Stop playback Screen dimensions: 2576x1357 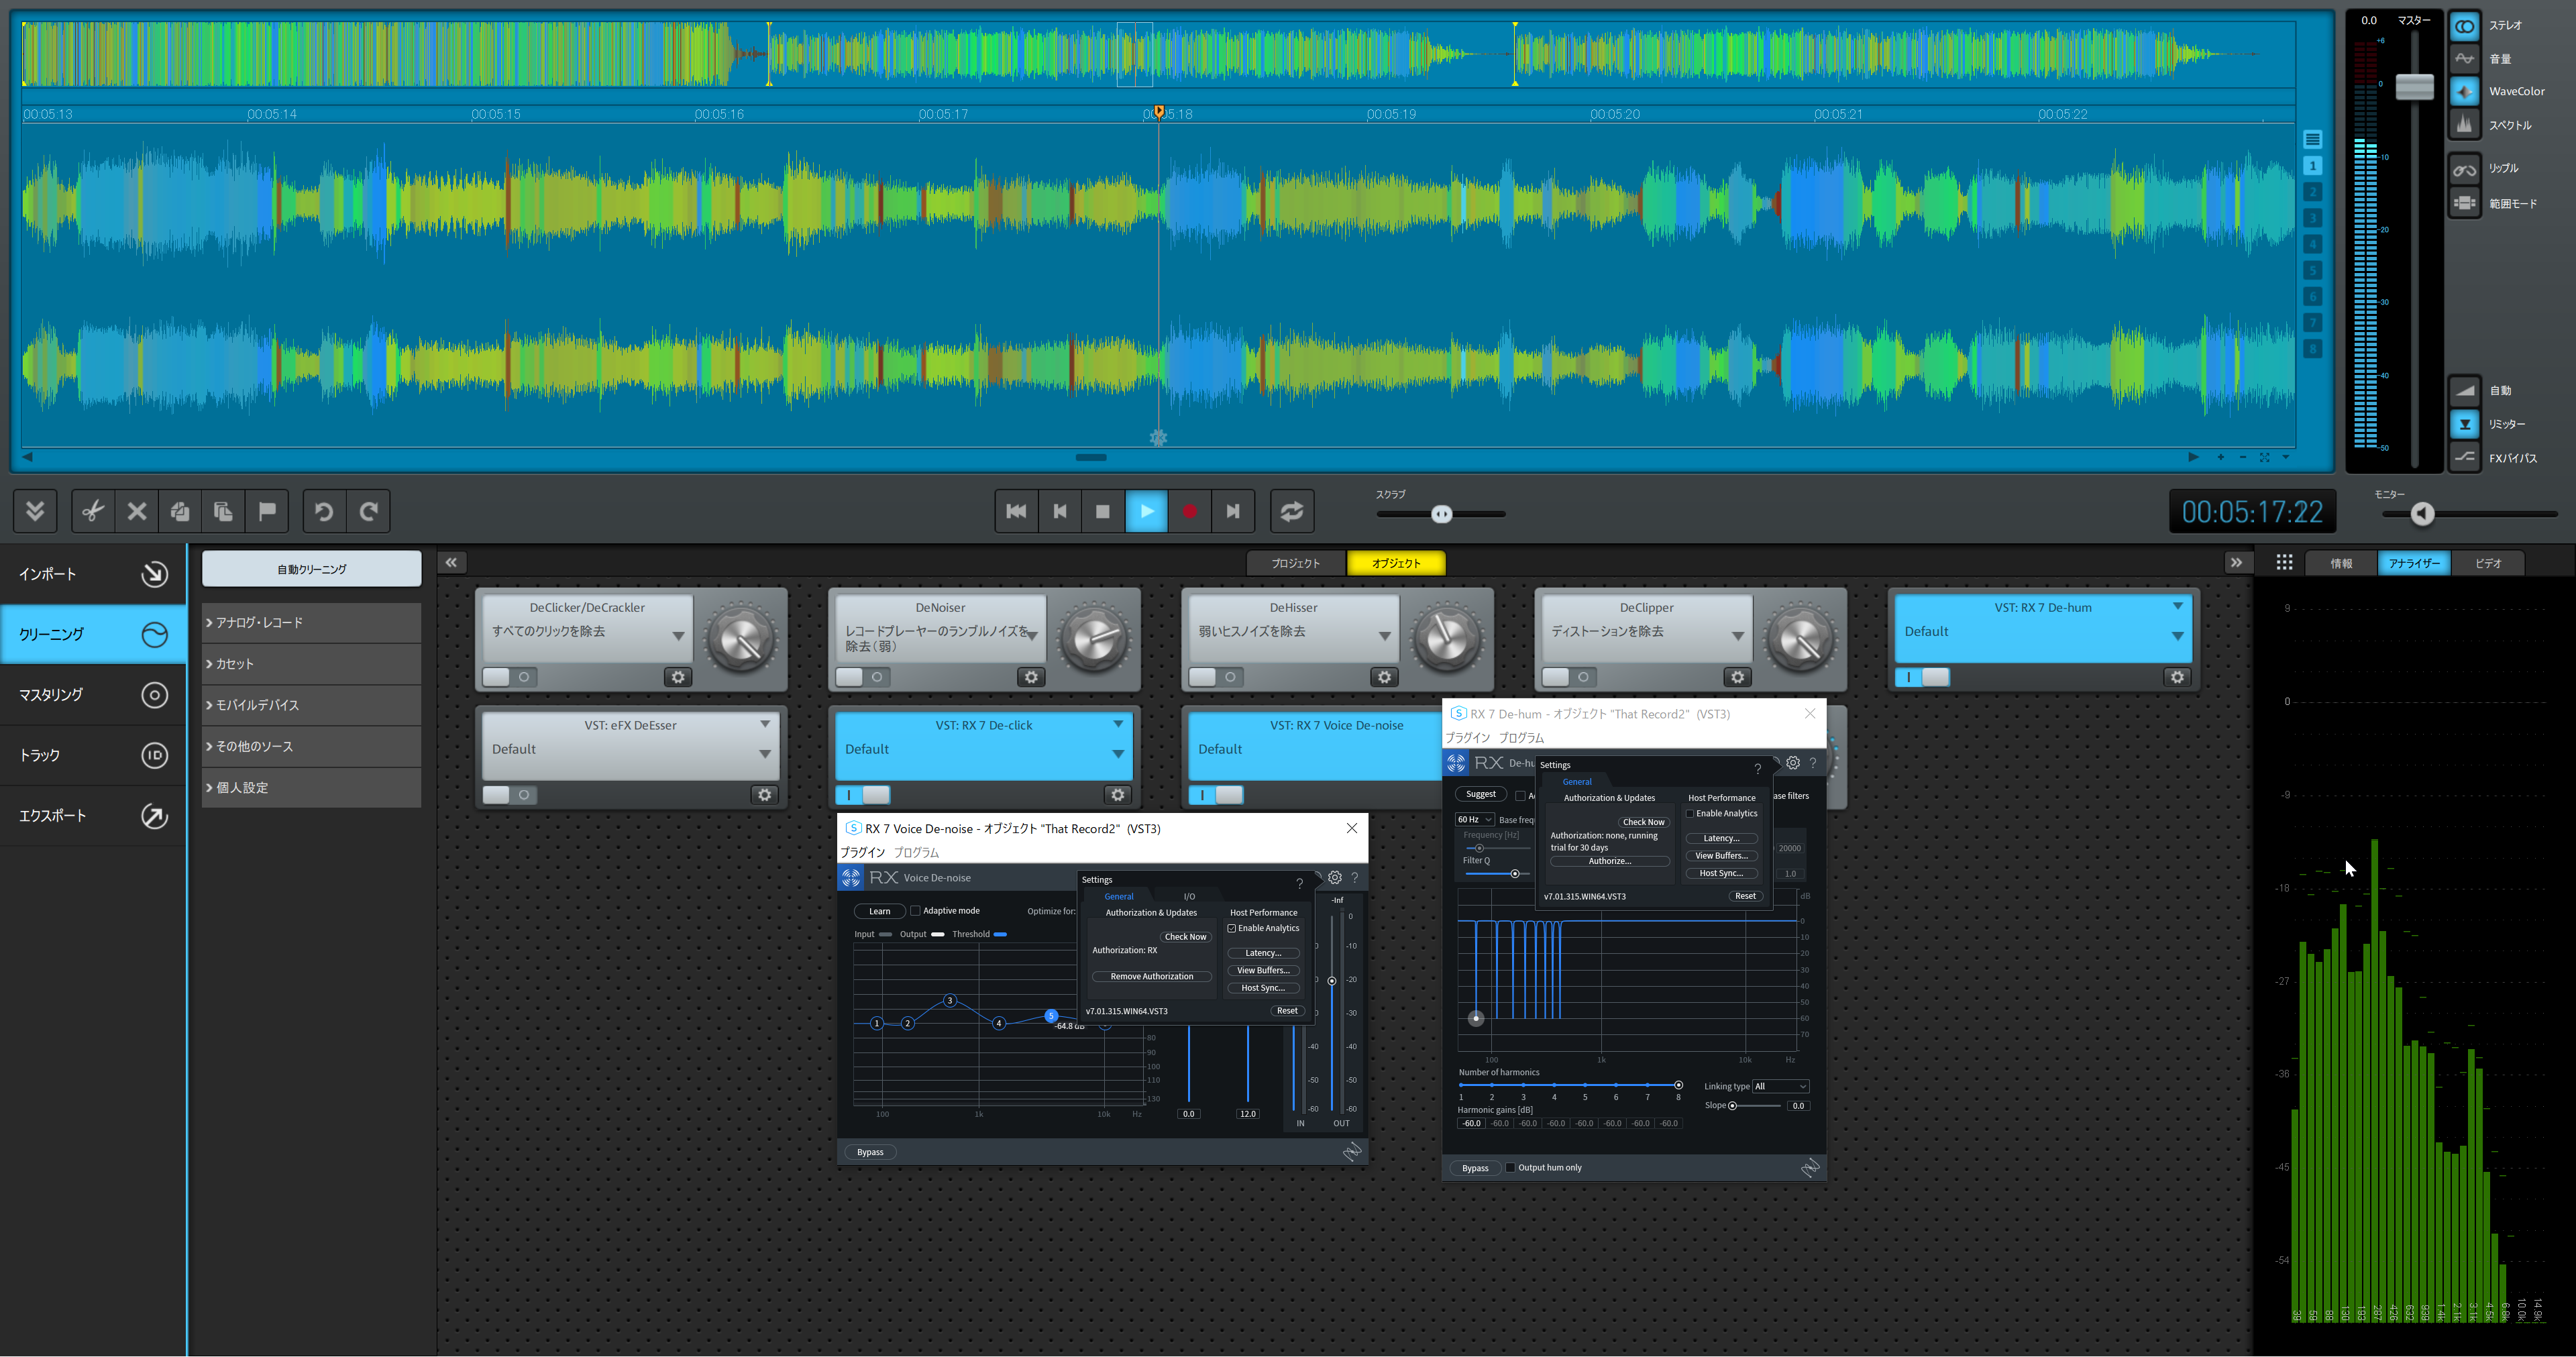coord(1103,511)
